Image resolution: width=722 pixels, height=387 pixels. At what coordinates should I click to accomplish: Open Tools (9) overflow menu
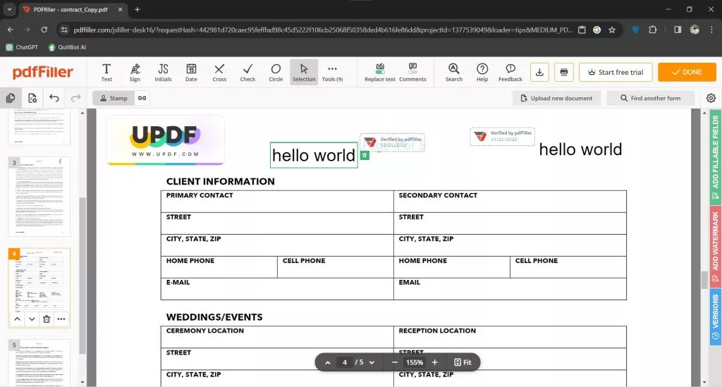click(x=333, y=72)
